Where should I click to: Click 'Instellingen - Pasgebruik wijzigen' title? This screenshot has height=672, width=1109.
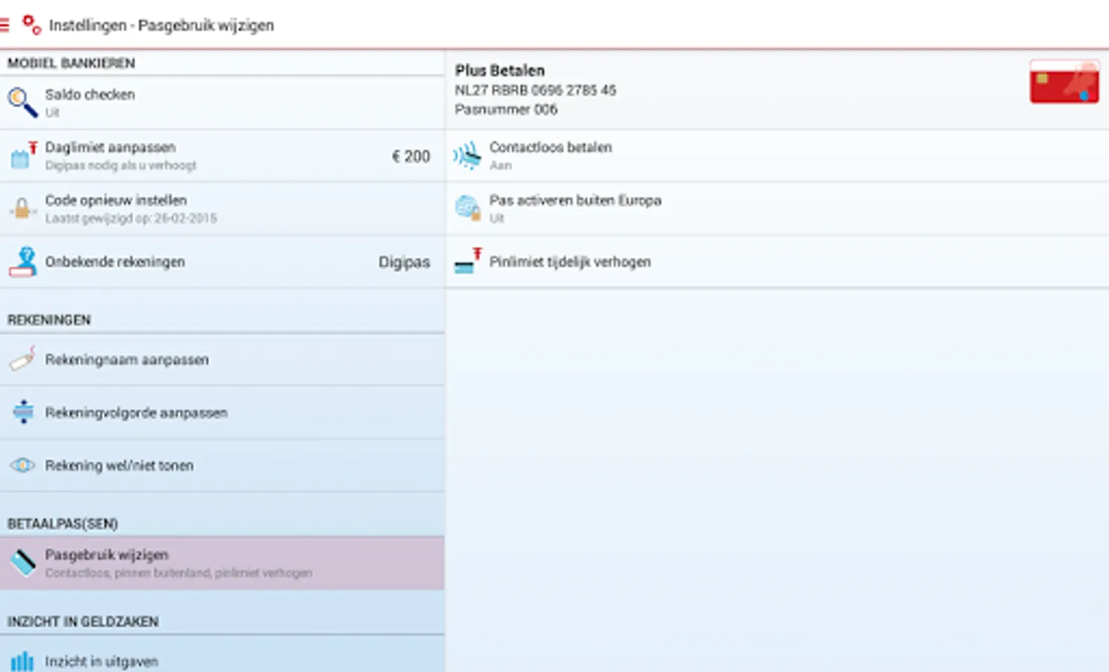point(161,25)
